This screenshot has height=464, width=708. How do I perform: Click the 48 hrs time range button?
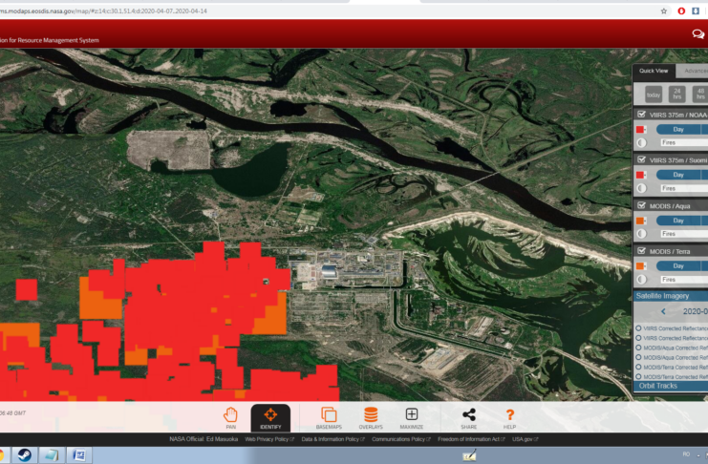coord(700,95)
